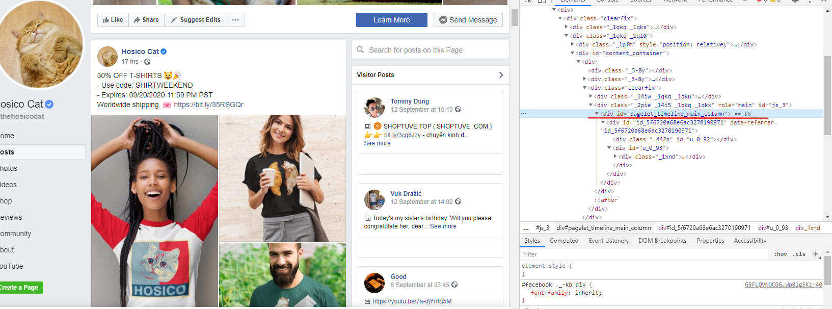The width and height of the screenshot is (832, 309).
Task: Collapse the div id="content_container" node
Action: tap(573, 53)
